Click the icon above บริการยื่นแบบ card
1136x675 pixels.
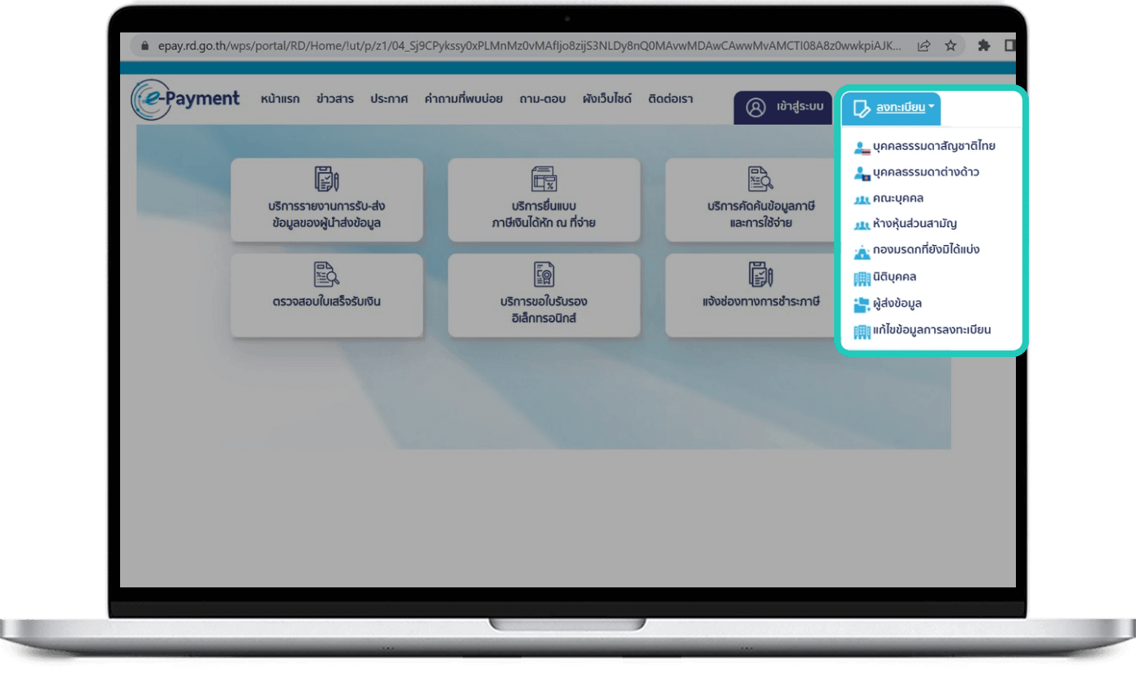pyautogui.click(x=544, y=178)
